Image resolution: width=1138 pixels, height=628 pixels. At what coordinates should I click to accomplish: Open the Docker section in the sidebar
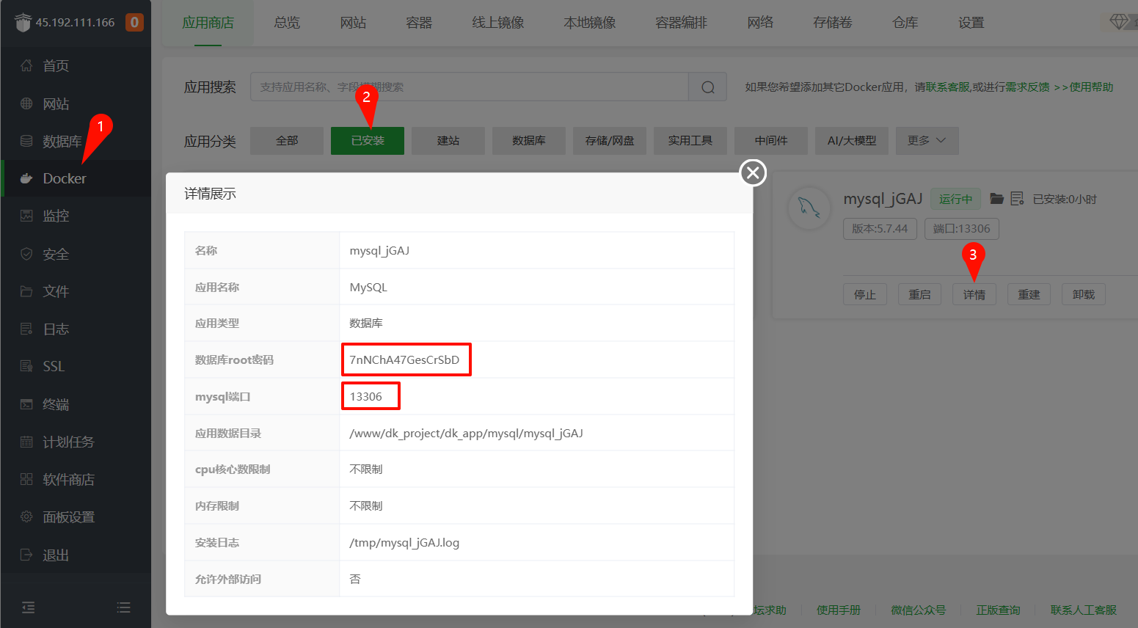[66, 178]
